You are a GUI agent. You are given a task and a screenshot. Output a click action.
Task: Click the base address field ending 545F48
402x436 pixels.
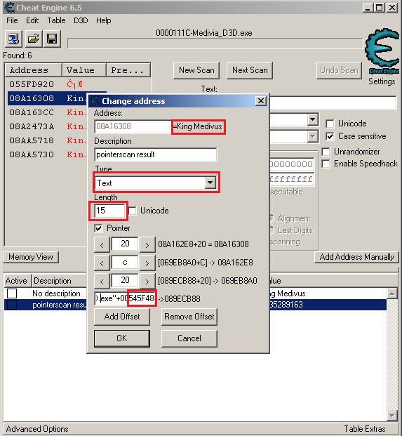coord(125,298)
